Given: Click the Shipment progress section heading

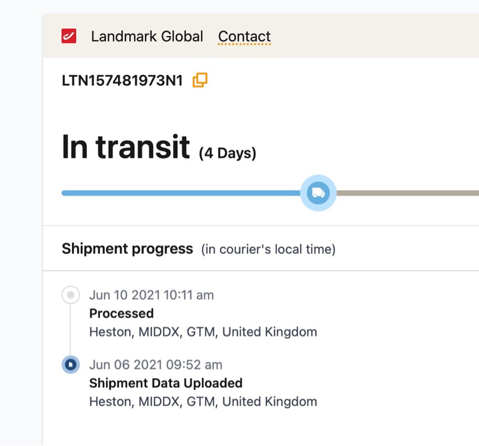Looking at the screenshot, I should pos(127,249).
